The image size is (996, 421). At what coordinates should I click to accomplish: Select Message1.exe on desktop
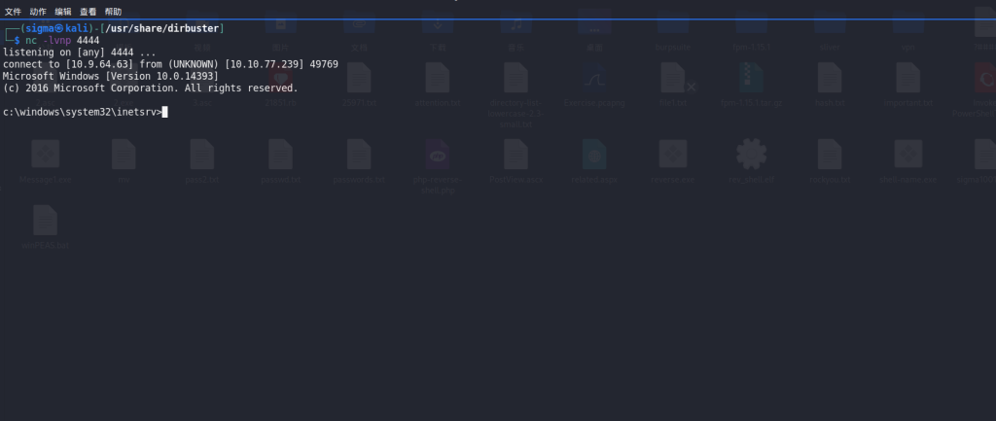pyautogui.click(x=45, y=161)
